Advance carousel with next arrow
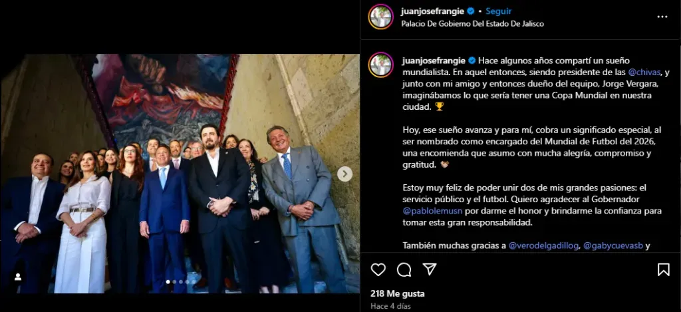Image resolution: width=681 pixels, height=312 pixels. pyautogui.click(x=344, y=174)
